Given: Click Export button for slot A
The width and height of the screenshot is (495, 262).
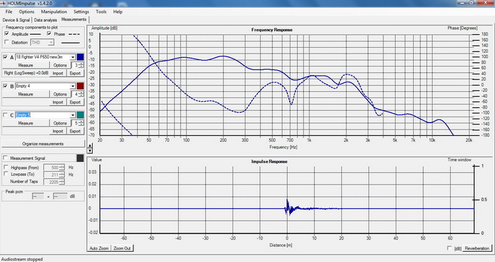Looking at the screenshot, I should click(75, 73).
